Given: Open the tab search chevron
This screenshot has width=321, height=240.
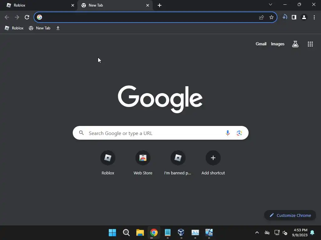Looking at the screenshot, I should tap(271, 4).
